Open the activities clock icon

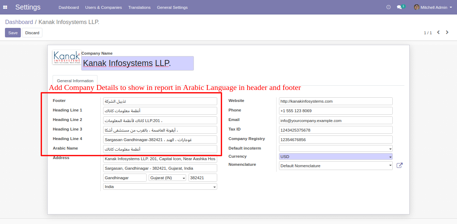388,7
